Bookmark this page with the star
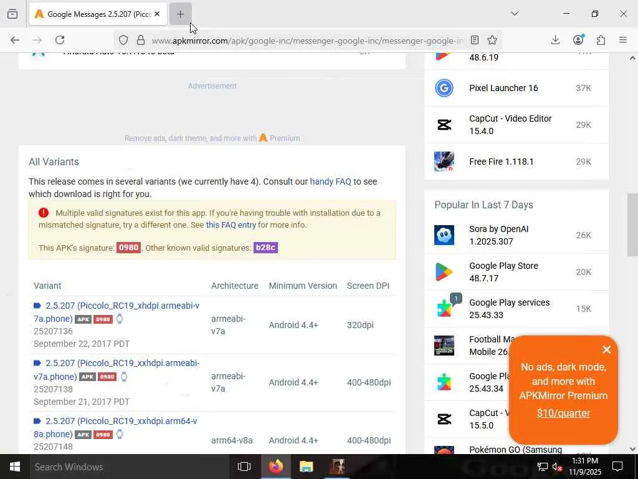Image resolution: width=638 pixels, height=479 pixels. tap(492, 40)
